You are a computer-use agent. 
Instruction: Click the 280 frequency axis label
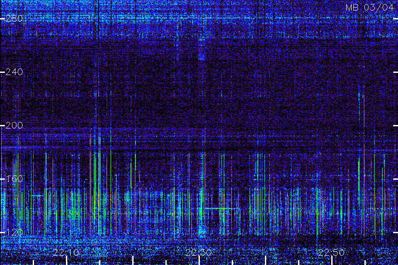14,19
